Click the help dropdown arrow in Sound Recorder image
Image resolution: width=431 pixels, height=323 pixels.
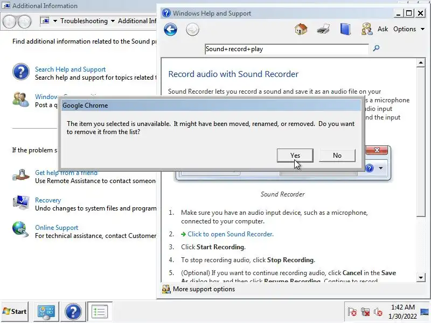click(x=381, y=168)
